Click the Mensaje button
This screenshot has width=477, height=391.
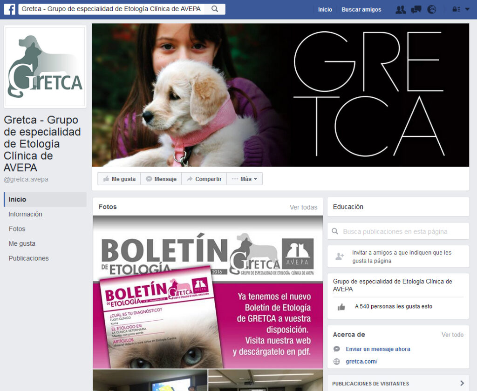pos(161,179)
